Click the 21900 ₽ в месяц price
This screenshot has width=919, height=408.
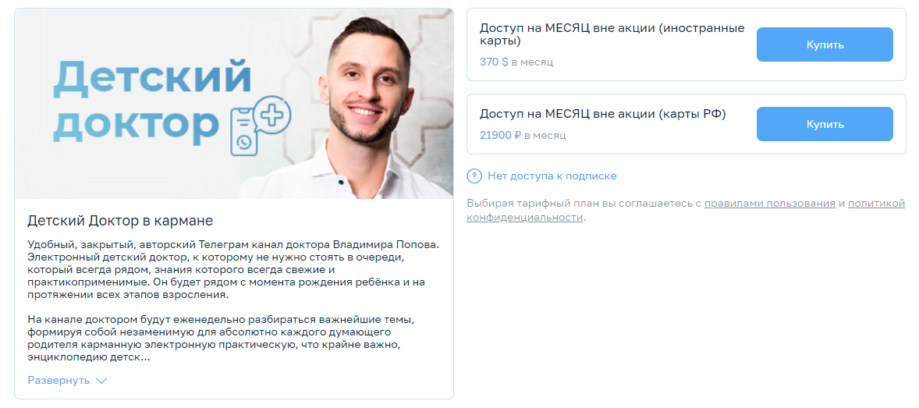523,136
